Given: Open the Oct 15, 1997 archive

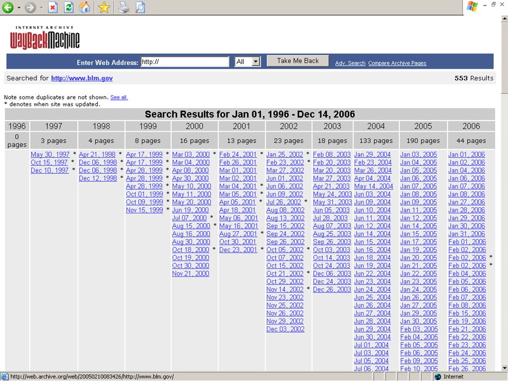Looking at the screenshot, I should point(49,162).
